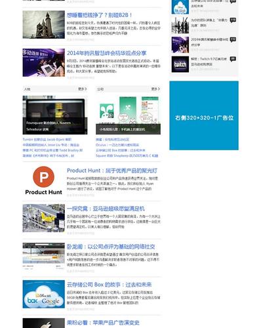Open the Product Hunt:属于优秀产品的聚光灯 headline
This screenshot has width=261, height=328.
click(x=112, y=171)
